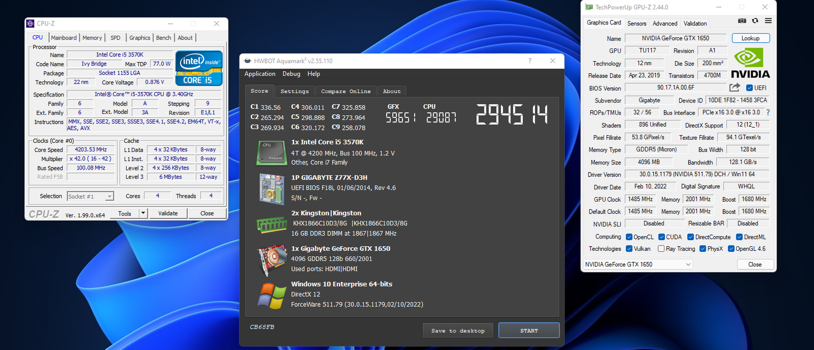Click the GPU-Z refresh icon

pos(755,21)
